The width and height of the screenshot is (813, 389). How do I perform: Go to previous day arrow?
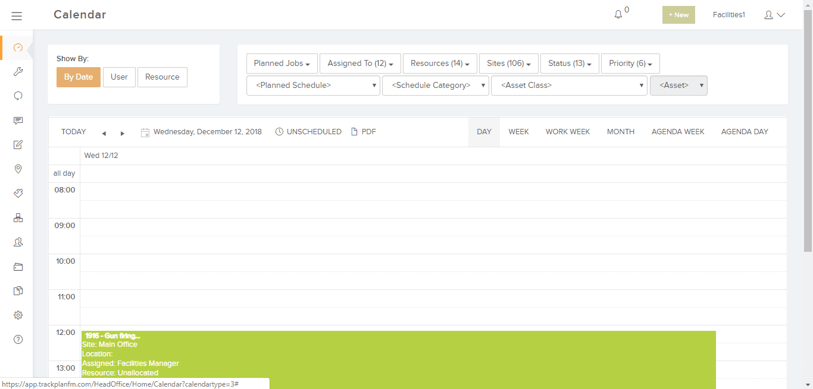tap(104, 133)
